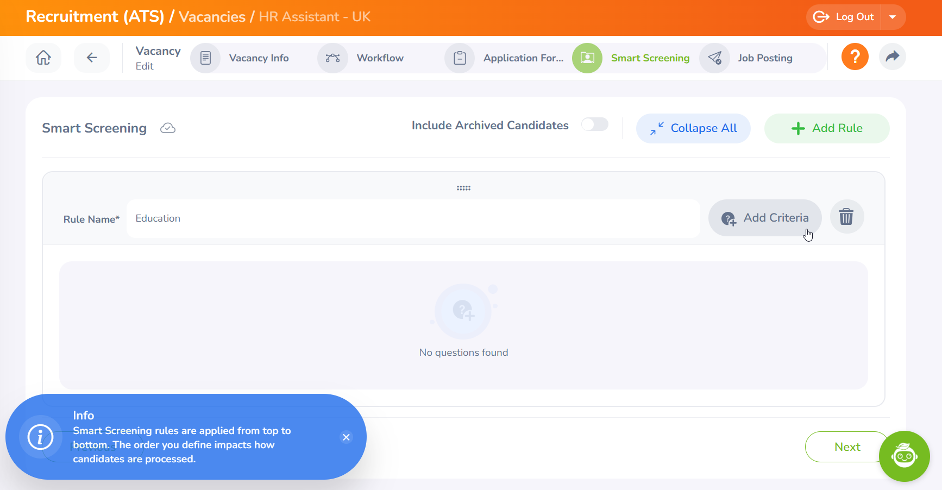Click the back arrow icon
Screen dimensions: 942x490
click(x=92, y=58)
